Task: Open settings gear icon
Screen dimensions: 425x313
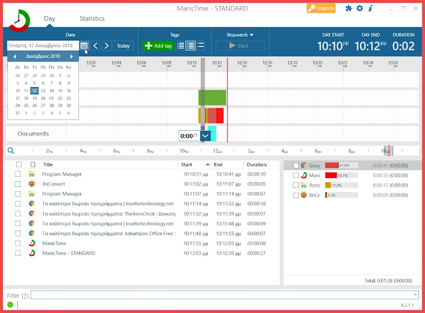Action: tap(360, 9)
